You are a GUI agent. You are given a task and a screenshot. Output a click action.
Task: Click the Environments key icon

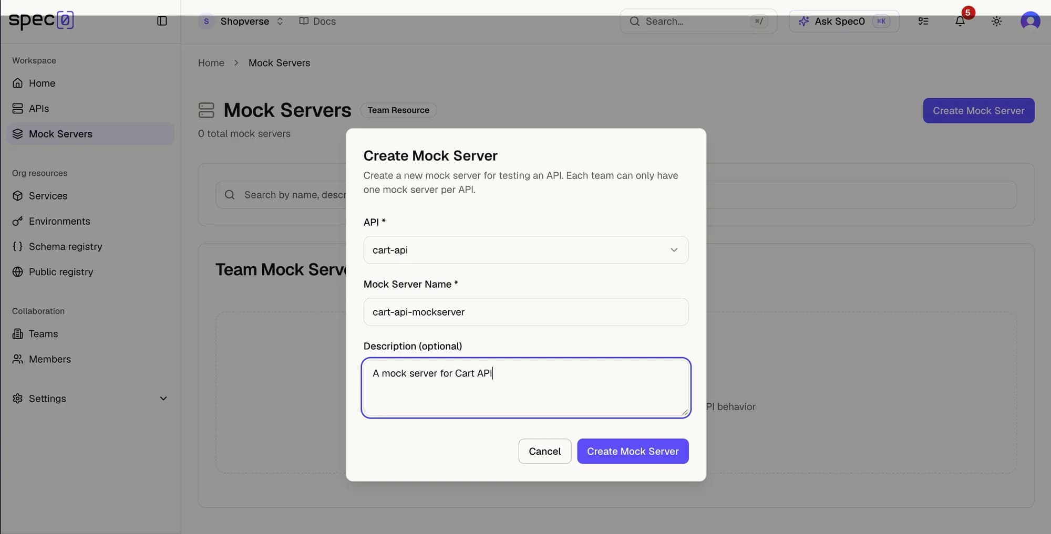[x=17, y=221]
